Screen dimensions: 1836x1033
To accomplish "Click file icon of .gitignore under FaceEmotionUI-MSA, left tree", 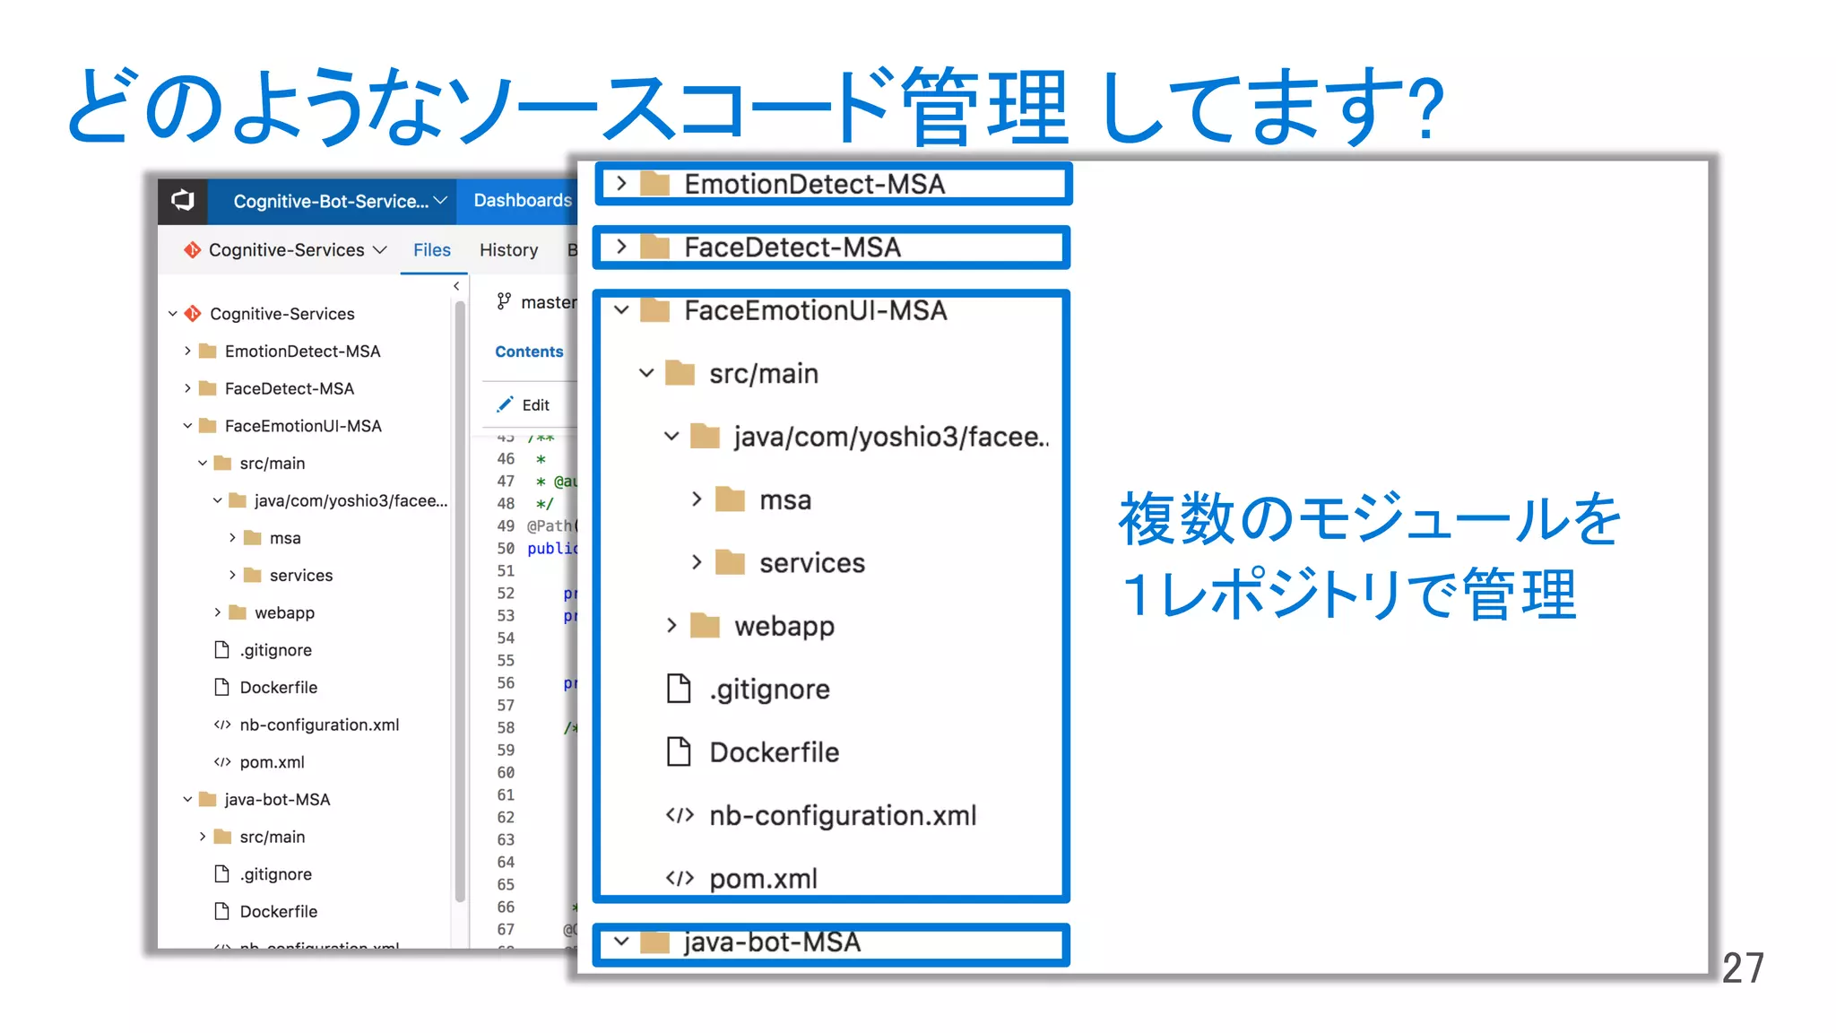I will coord(222,649).
